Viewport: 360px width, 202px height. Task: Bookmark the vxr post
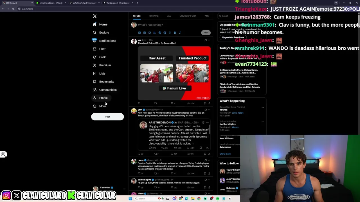(x=205, y=103)
